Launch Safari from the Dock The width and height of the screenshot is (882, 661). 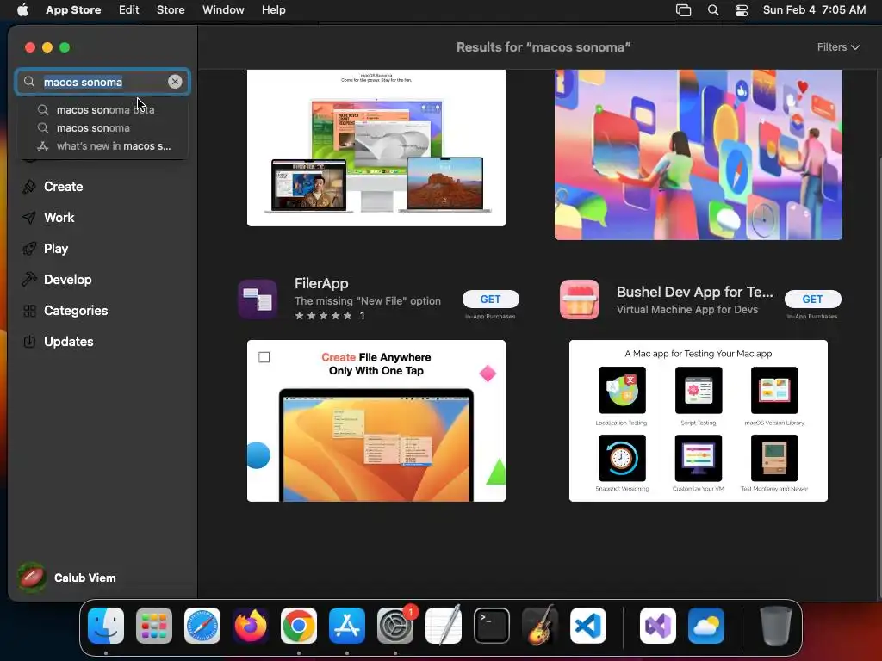click(202, 626)
